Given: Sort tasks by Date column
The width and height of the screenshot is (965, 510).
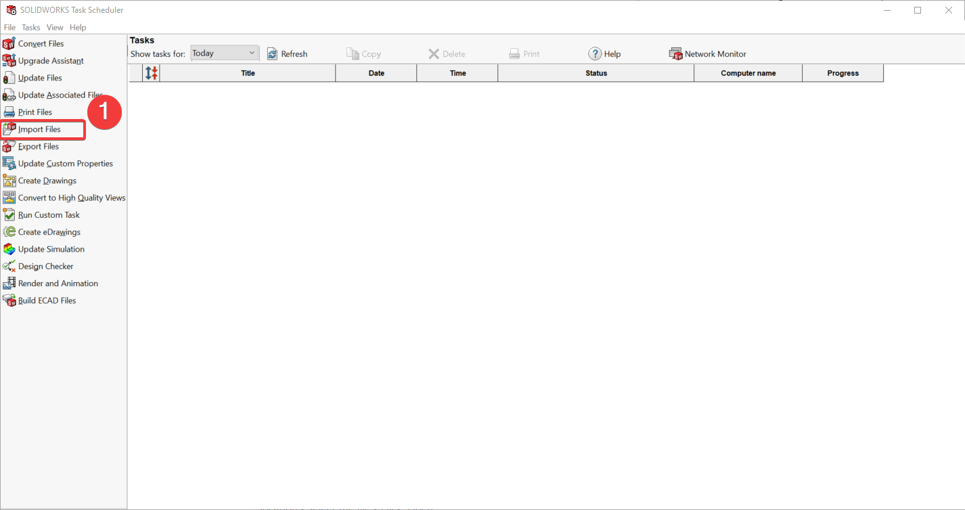Looking at the screenshot, I should (376, 73).
